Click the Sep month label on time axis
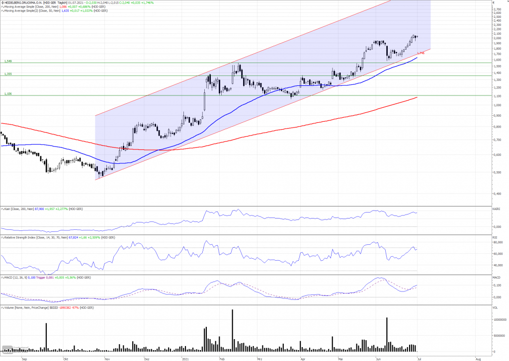This screenshot has height=361, width=509. 24,359
